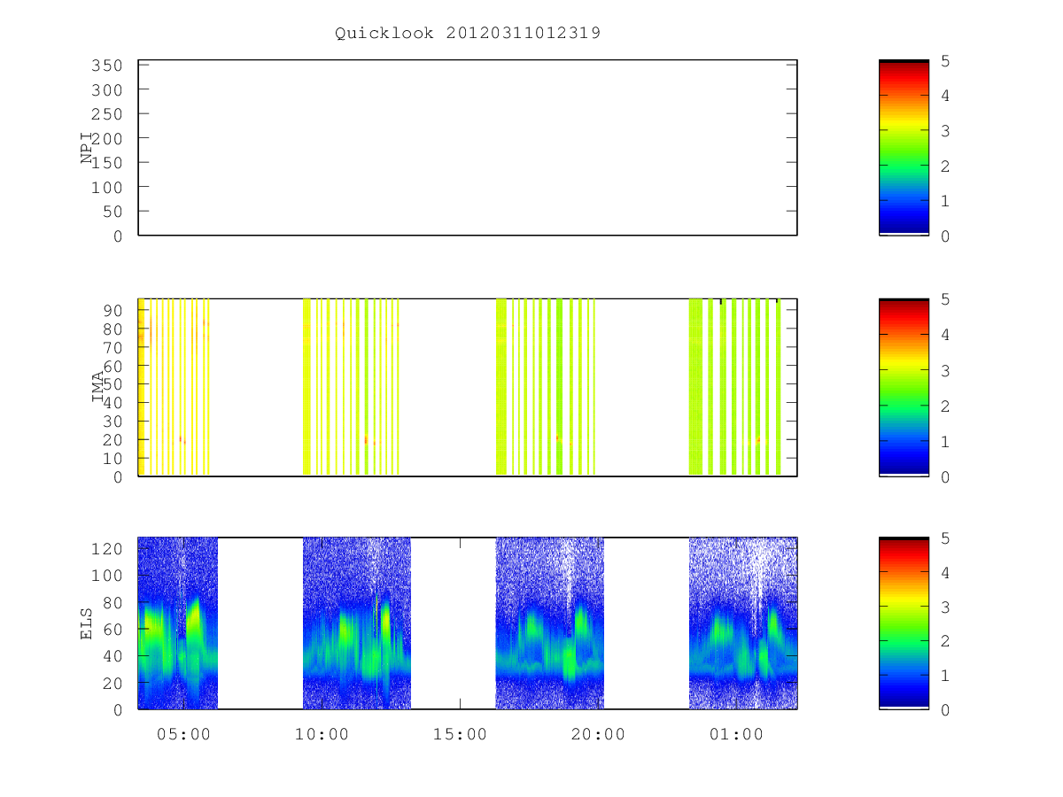Click the 5 label on NPI colorbar
1063x797 pixels.
tap(946, 61)
